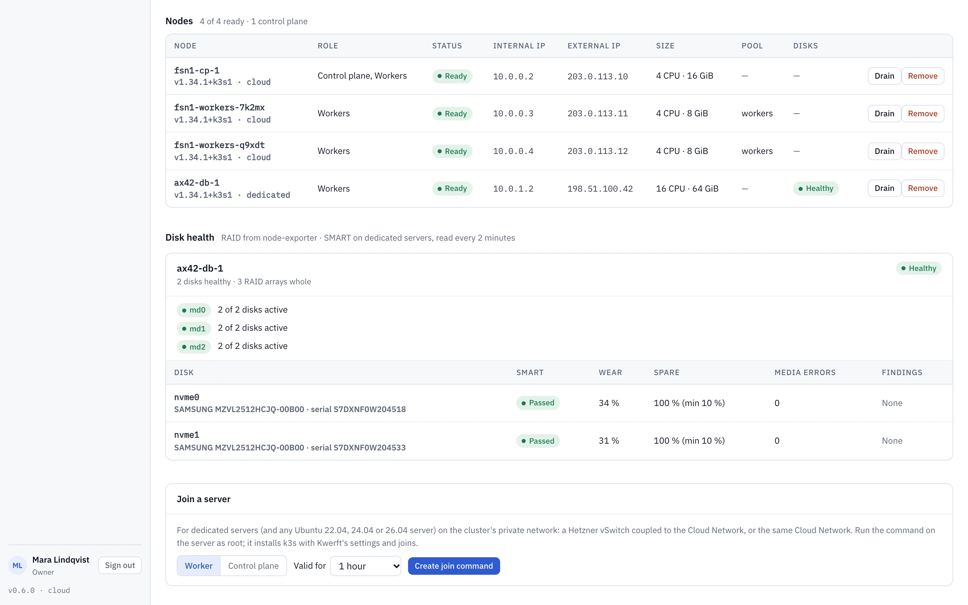Click the Healthy disks badge for ax42-db-1 row
The image size is (968, 605).
click(816, 189)
